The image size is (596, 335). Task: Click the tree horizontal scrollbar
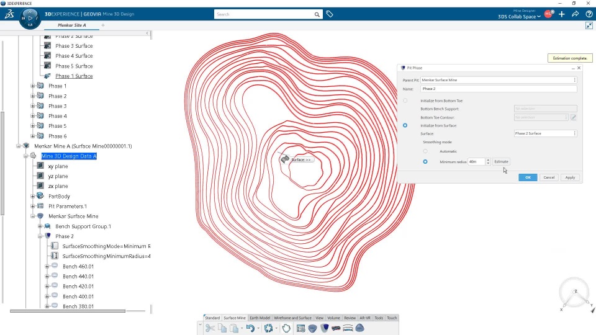click(x=68, y=311)
